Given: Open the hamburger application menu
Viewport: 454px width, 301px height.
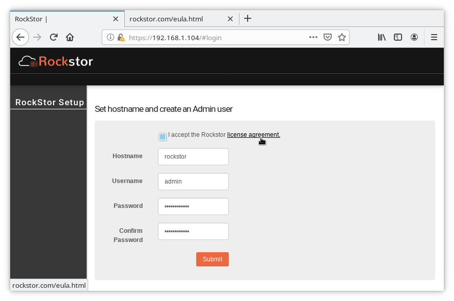Looking at the screenshot, I should click(434, 37).
